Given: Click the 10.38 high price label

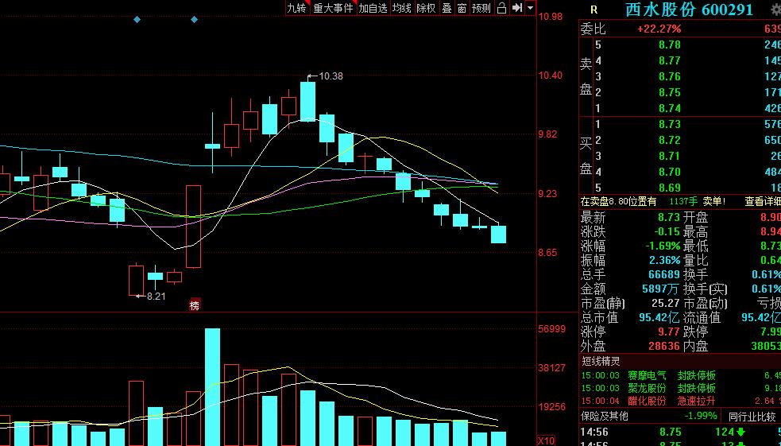Looking at the screenshot, I should (331, 76).
